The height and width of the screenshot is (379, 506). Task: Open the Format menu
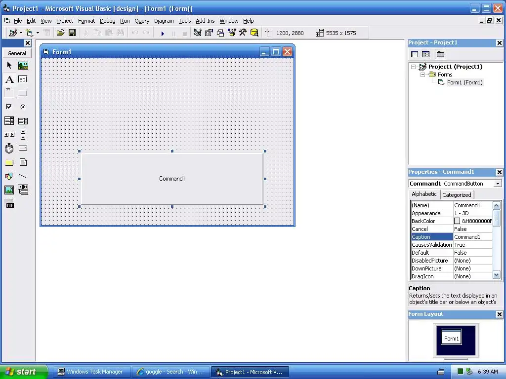[86, 21]
